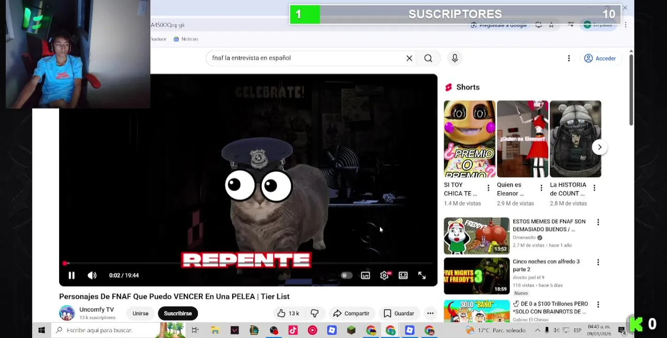This screenshot has height=338, width=667.
Task: Open Chrome three-dot menu
Action: click(x=625, y=24)
